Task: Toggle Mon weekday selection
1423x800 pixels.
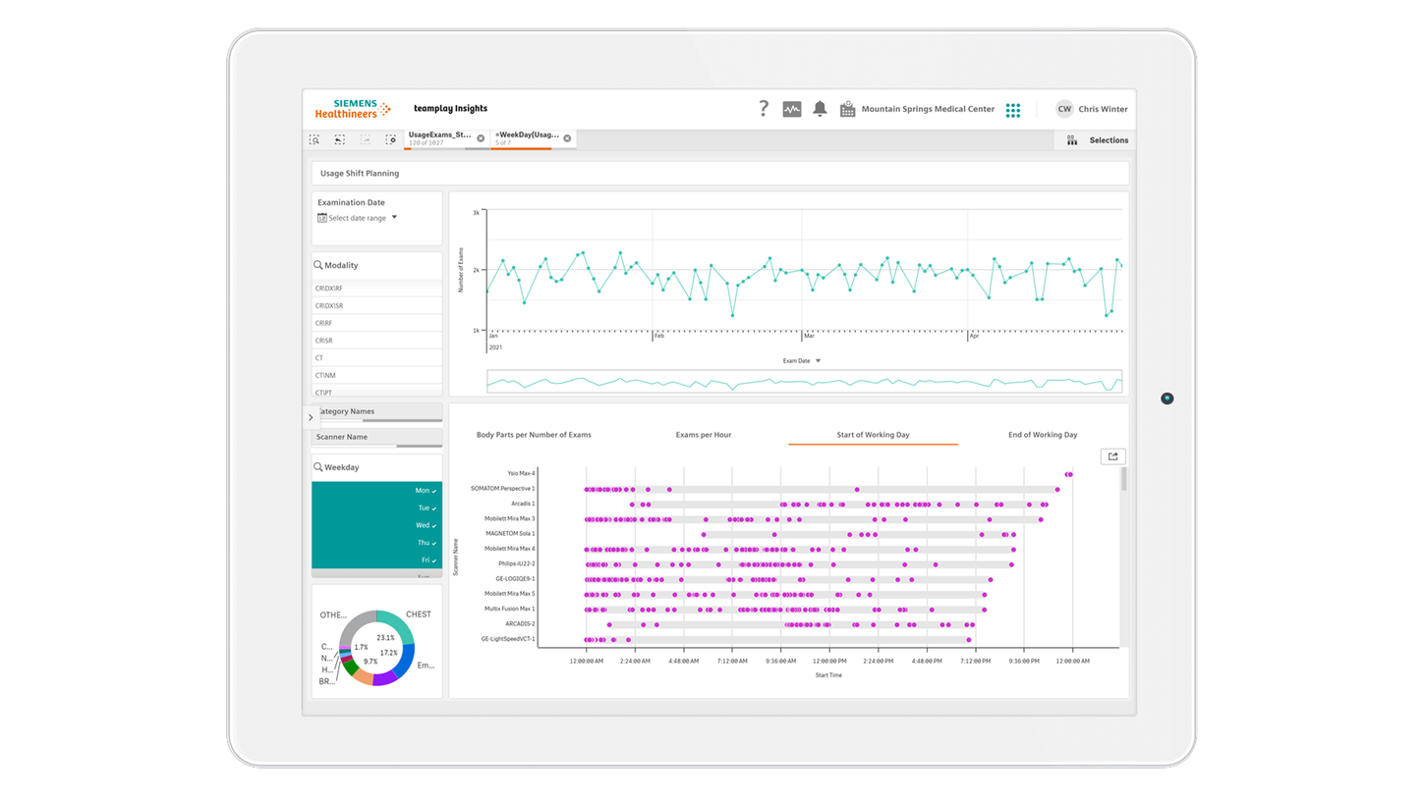Action: (377, 490)
